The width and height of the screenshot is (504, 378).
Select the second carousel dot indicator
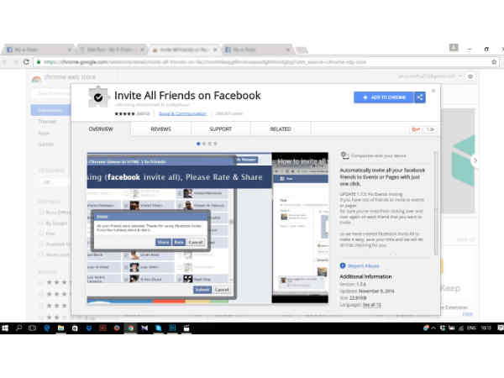(x=204, y=144)
